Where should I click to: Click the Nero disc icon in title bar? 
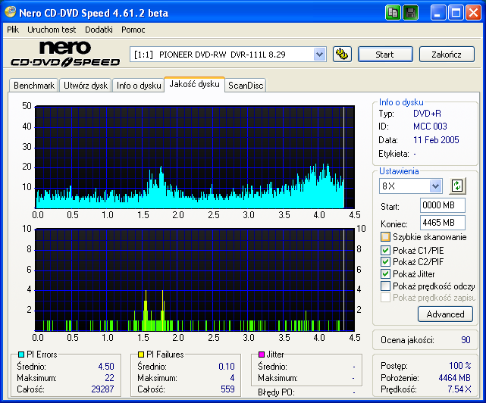click(x=10, y=12)
